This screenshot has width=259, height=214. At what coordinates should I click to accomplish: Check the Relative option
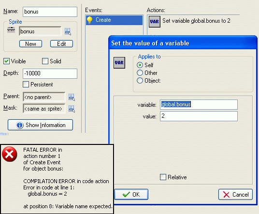click(x=163, y=177)
